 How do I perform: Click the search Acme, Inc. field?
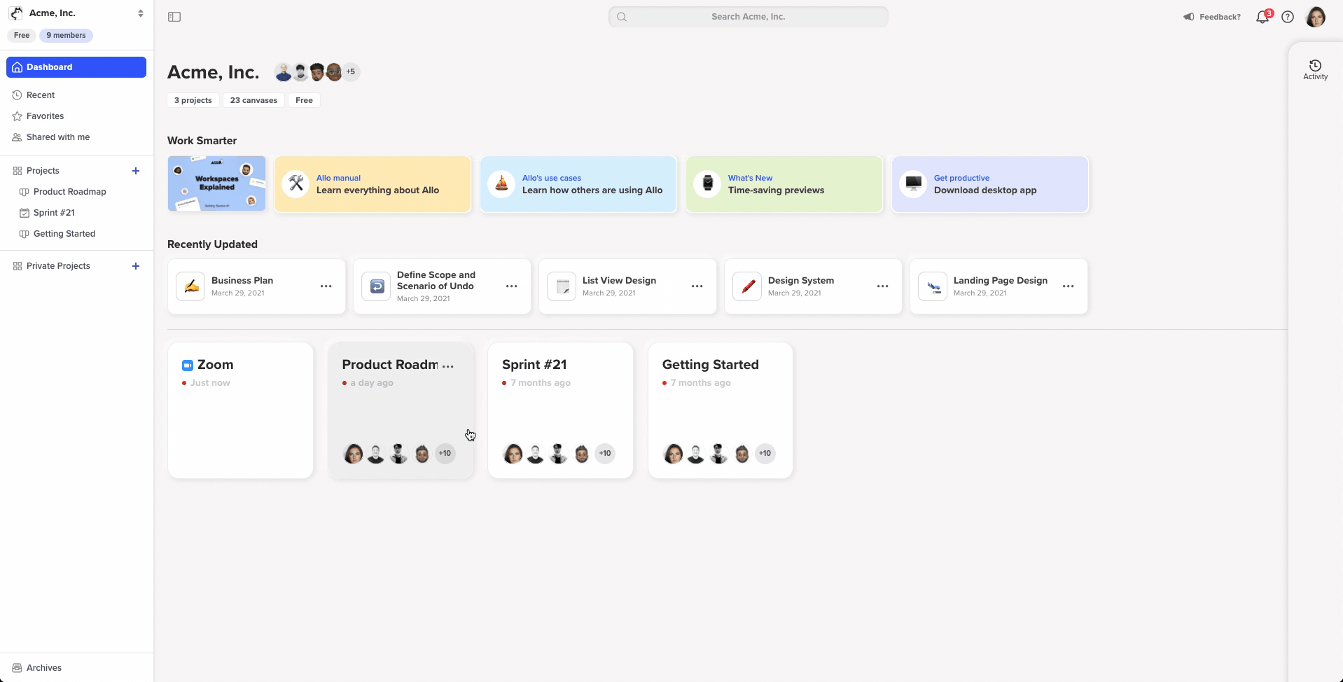(748, 17)
